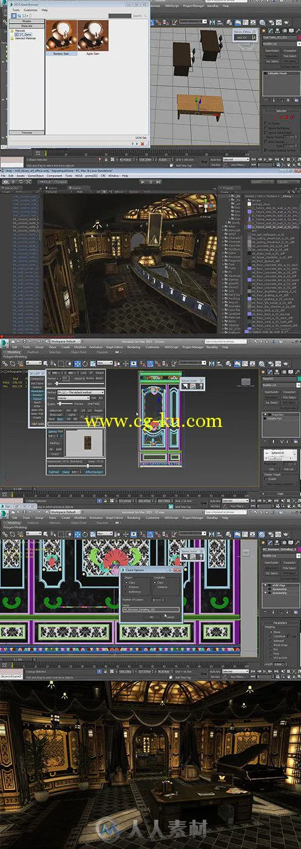301x849 pixels.
Task: Toggle lightbulb icon next to UVW Map modifier
Action: [265, 585]
